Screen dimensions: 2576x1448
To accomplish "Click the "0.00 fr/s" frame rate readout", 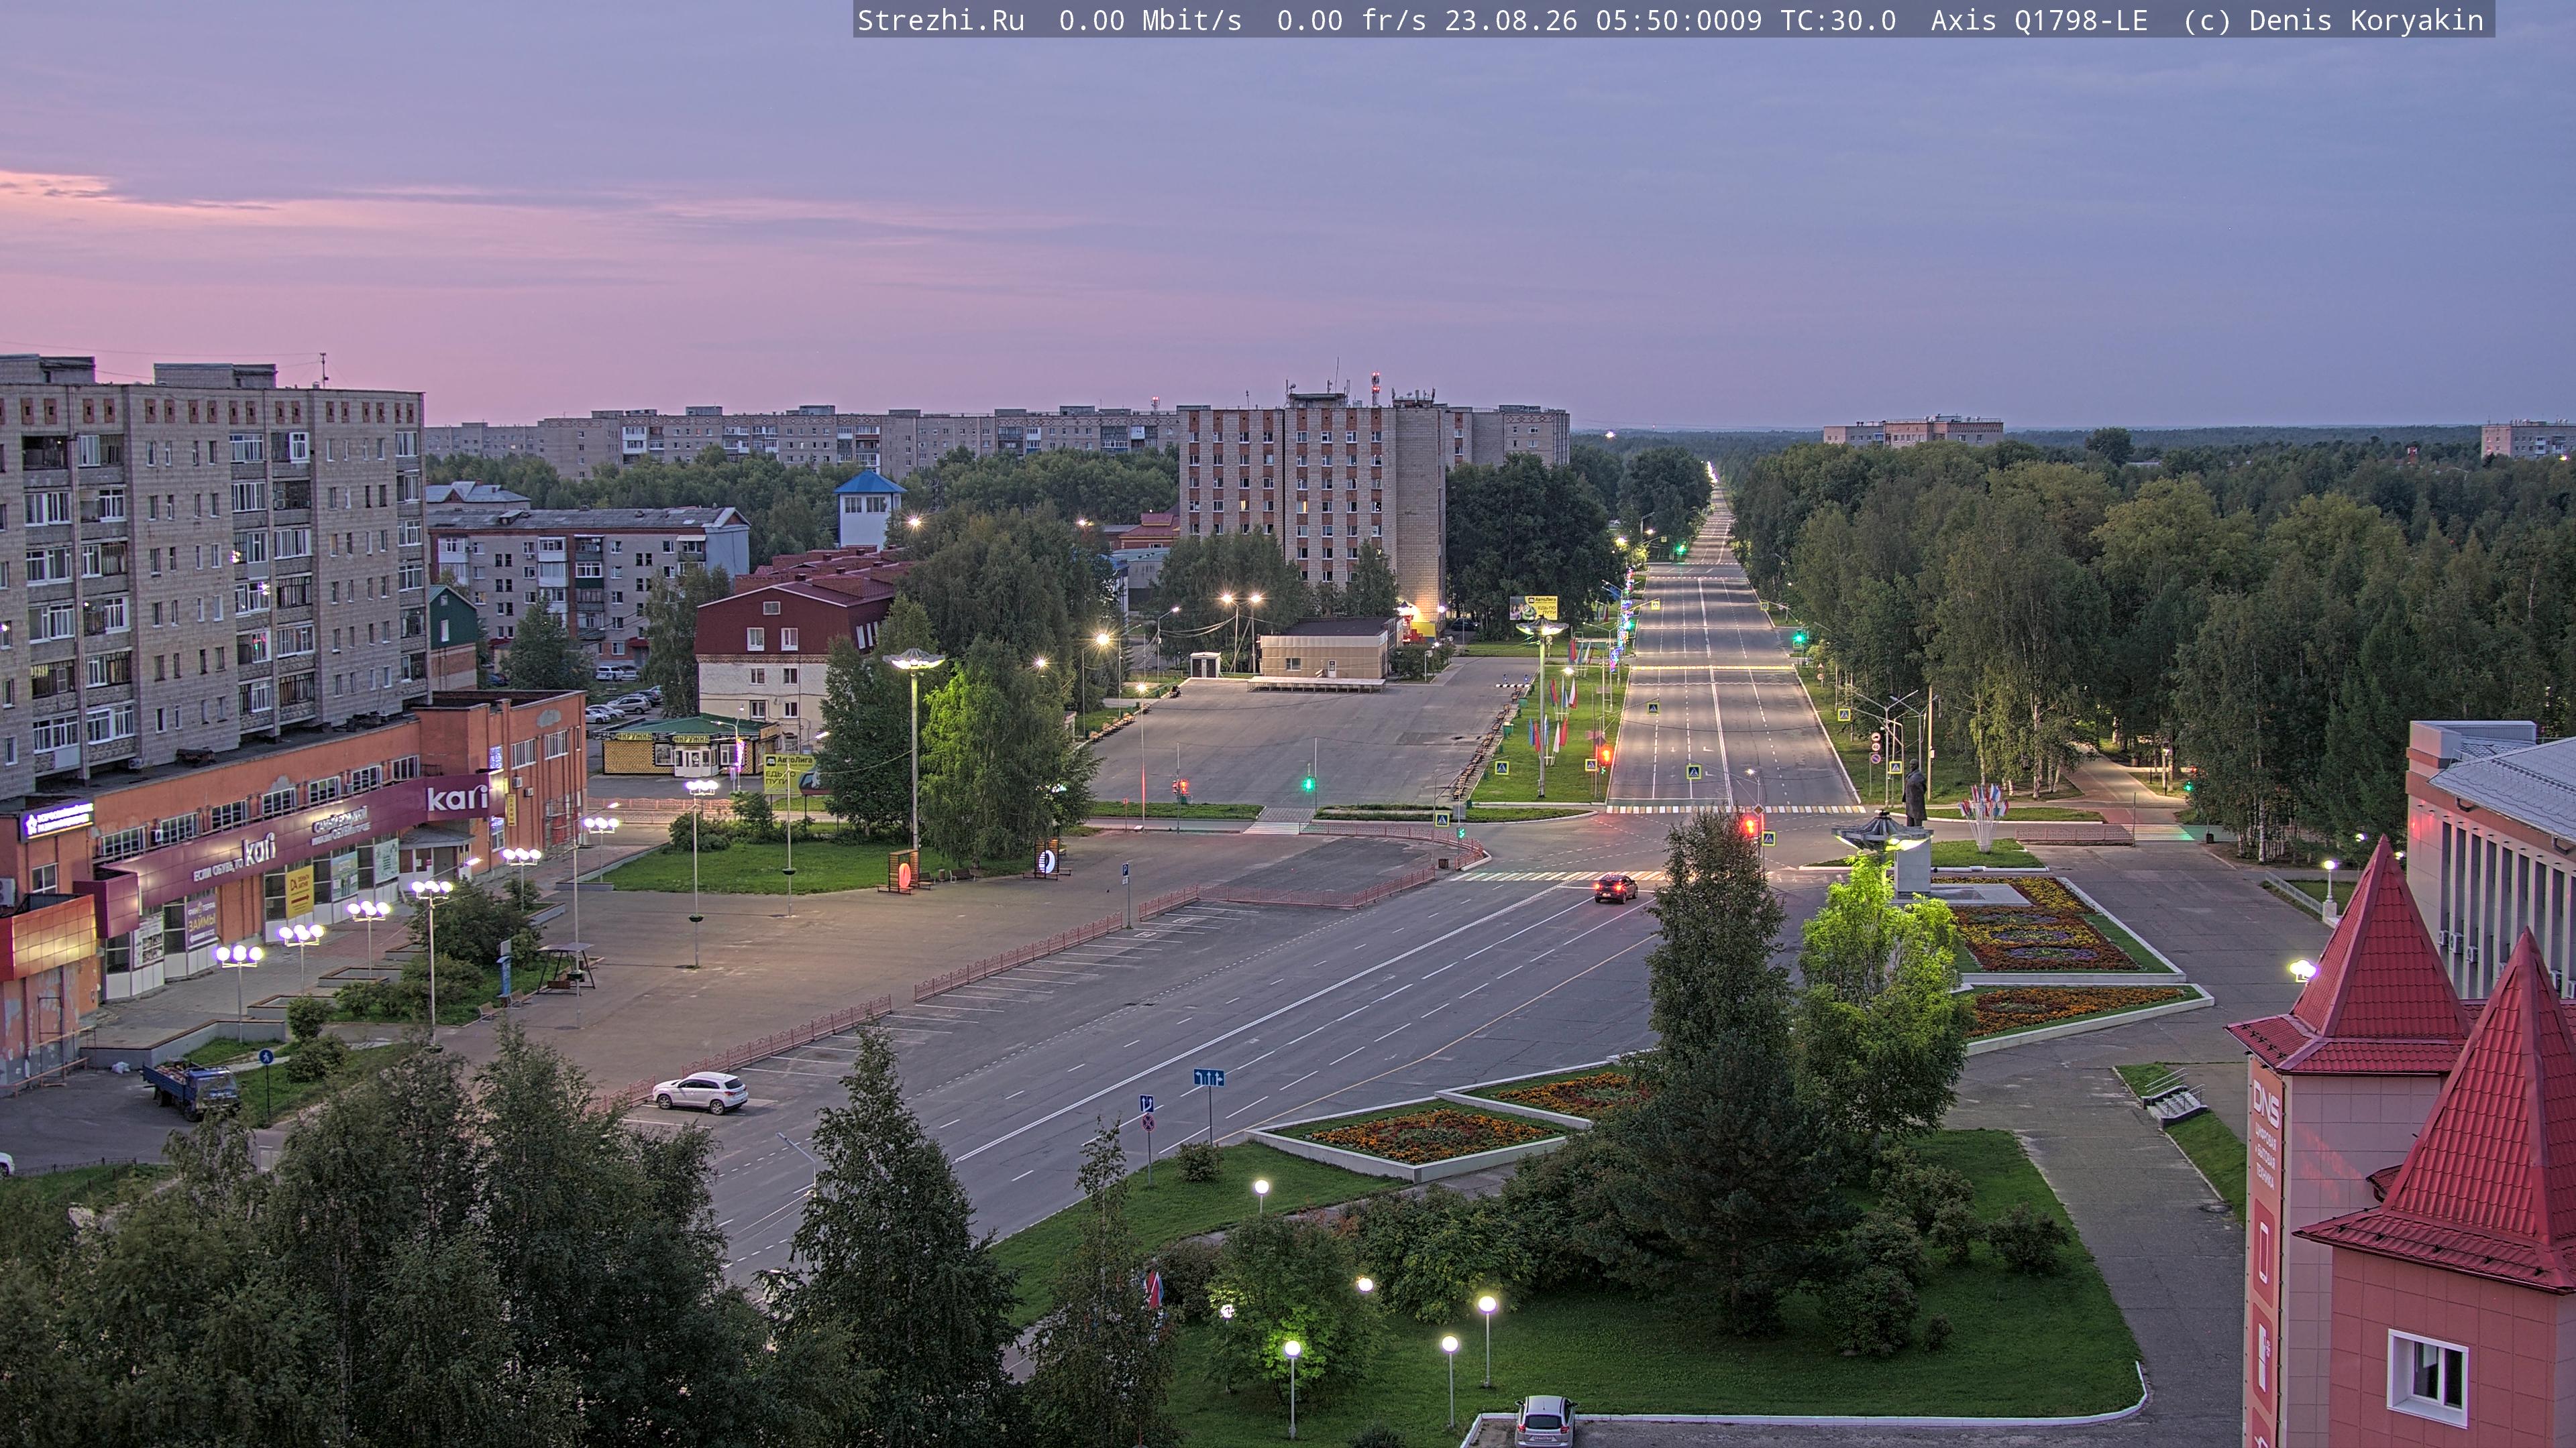I will 1351,21.
